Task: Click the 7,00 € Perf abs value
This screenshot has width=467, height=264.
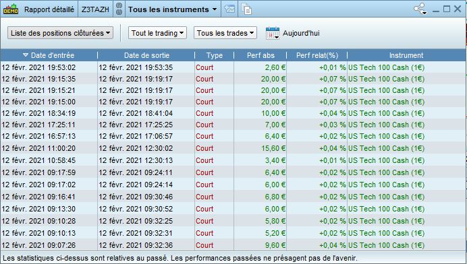Action: [x=275, y=125]
